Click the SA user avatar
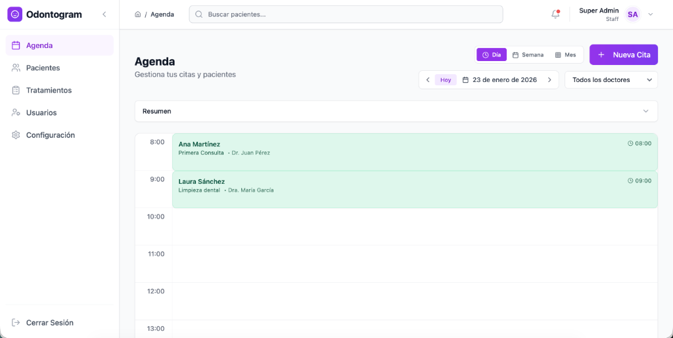673x338 pixels. [632, 14]
